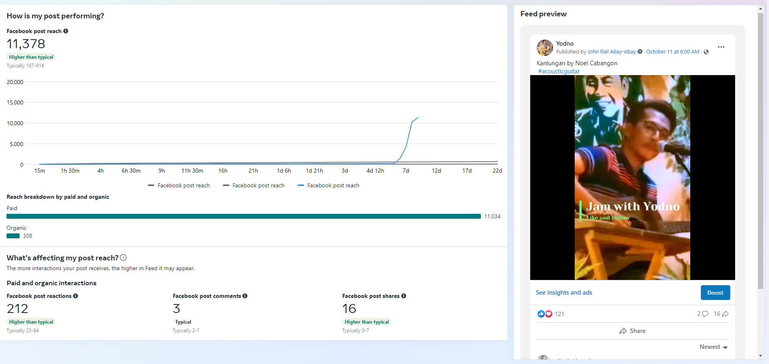769x364 pixels.
Task: Click the 15m label on the chart axis
Action: (40, 171)
